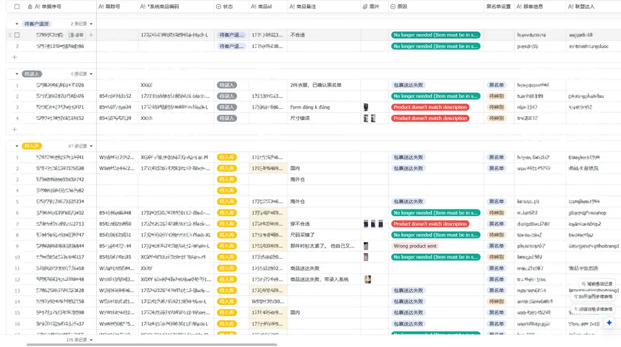
Task: Collapse the 待录入 group triangle
Action: coord(16,74)
